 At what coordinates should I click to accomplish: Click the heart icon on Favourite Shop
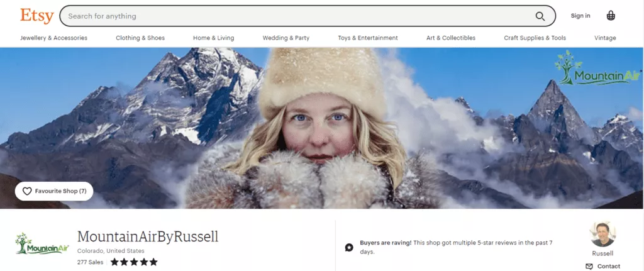point(27,191)
